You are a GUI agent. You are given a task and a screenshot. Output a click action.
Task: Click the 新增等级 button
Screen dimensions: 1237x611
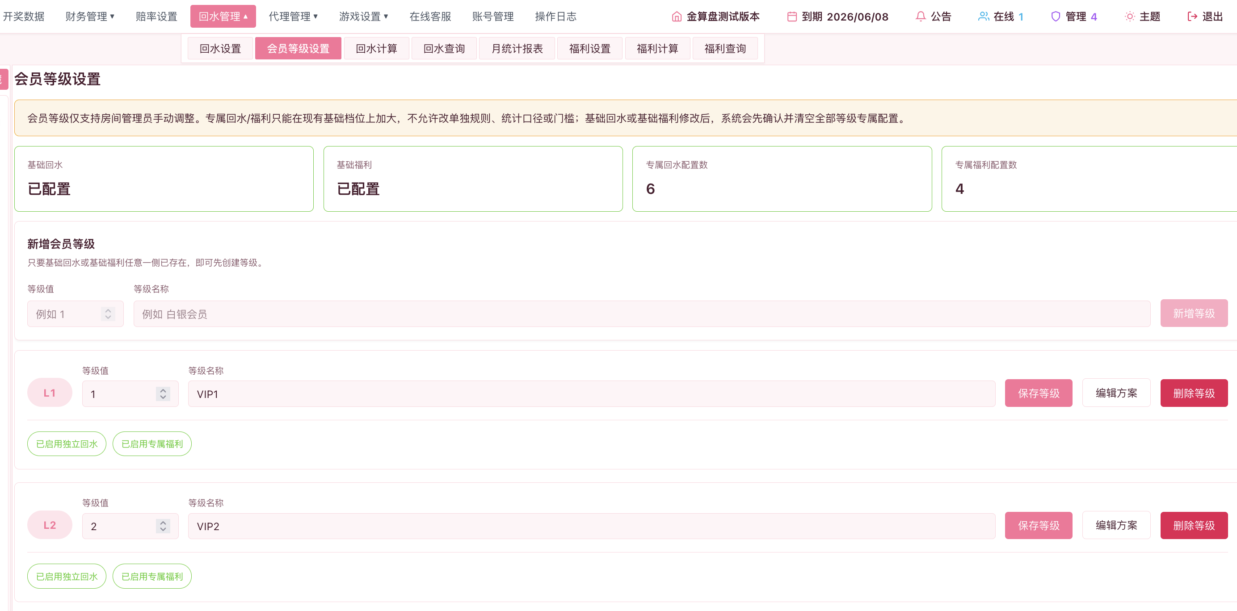click(1194, 314)
